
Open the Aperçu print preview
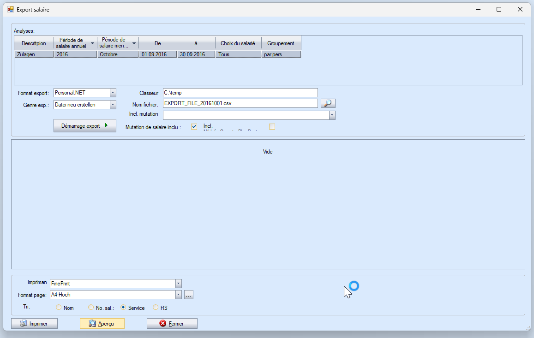click(x=102, y=324)
